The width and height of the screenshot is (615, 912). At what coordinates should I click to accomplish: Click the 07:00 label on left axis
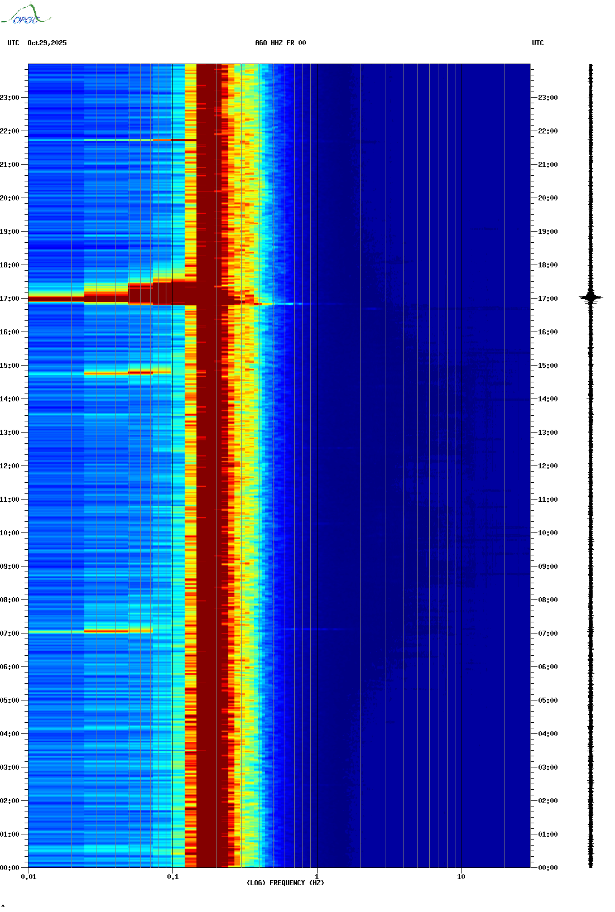[9, 633]
